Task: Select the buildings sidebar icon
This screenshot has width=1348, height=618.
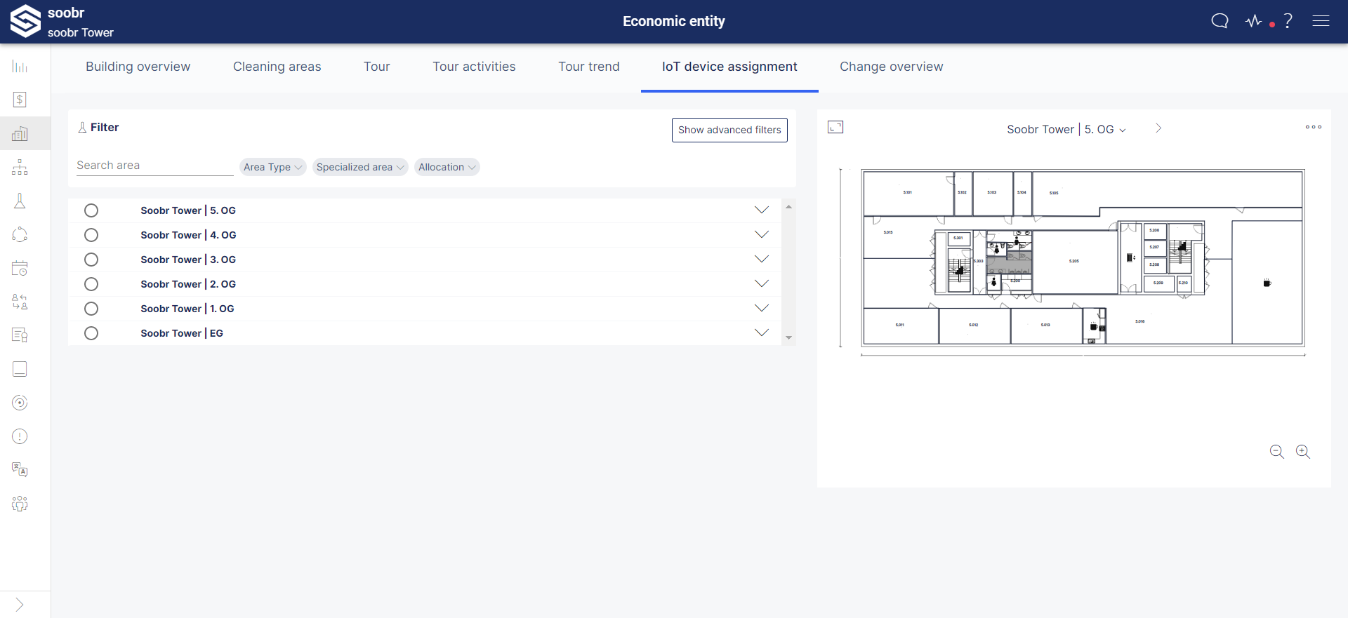Action: pyautogui.click(x=20, y=133)
